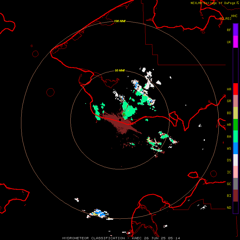Click the 50 NMI range ring label
Viewport: 240px width, 240px height.
120,70
